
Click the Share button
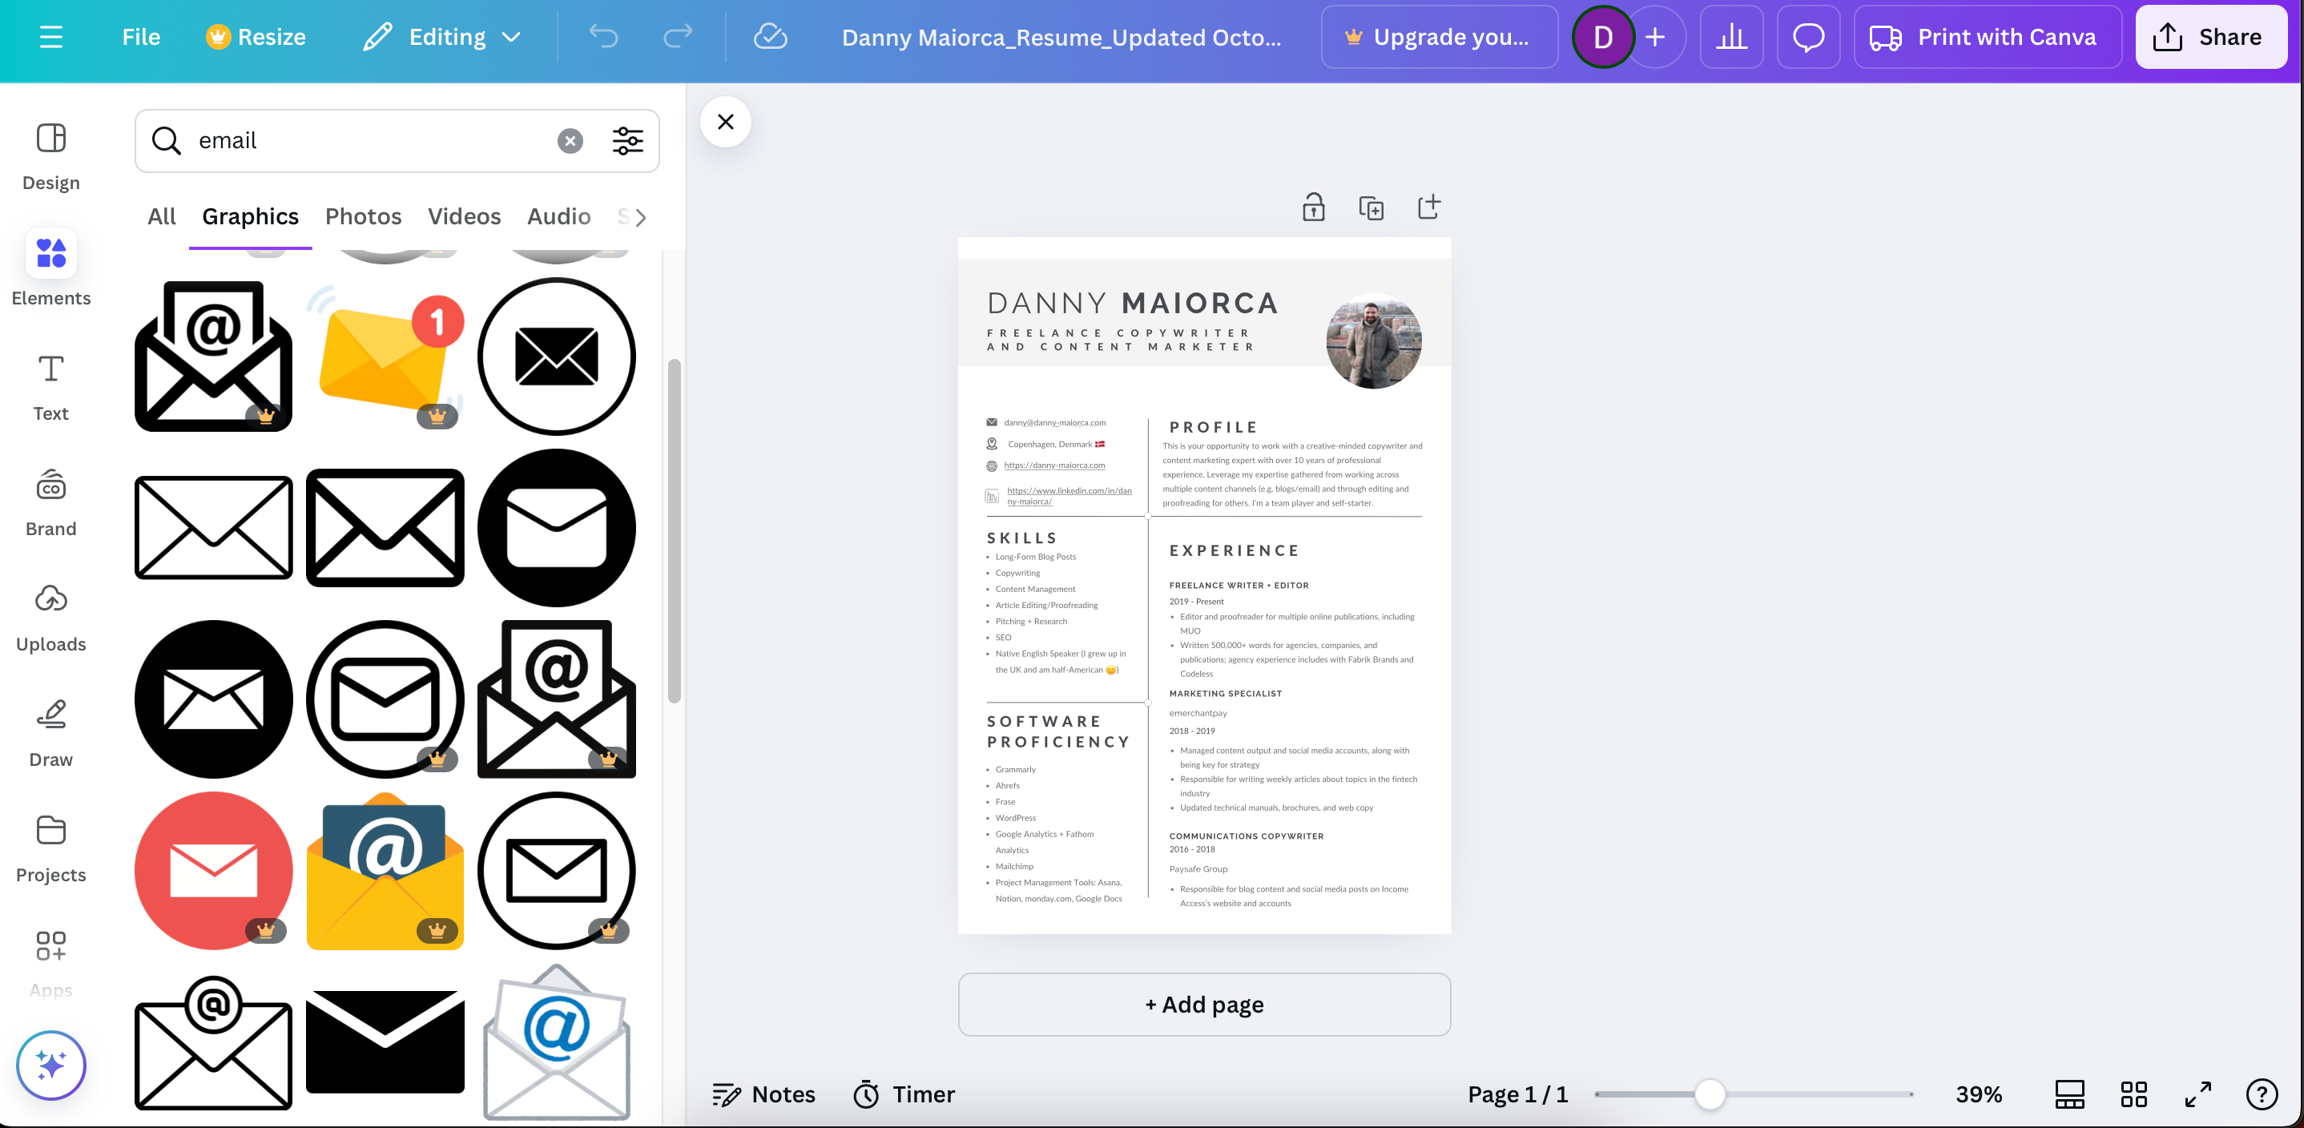(x=2210, y=37)
